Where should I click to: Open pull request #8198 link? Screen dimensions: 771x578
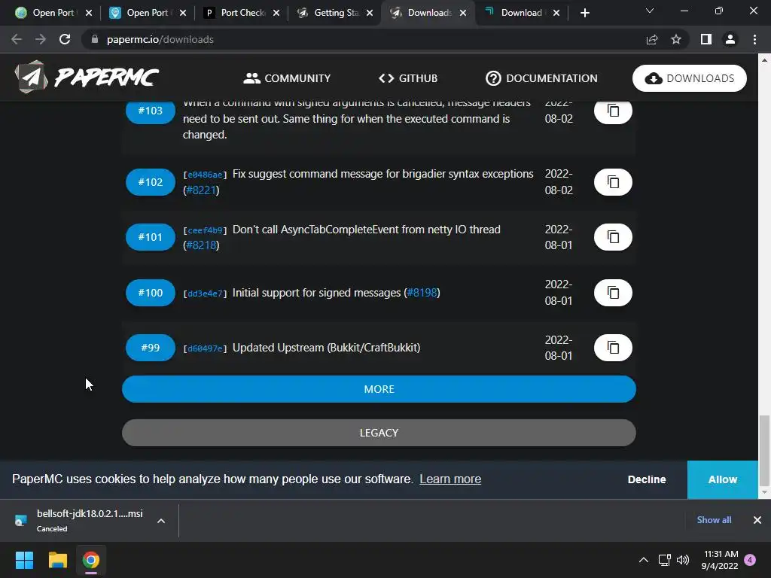click(x=422, y=293)
